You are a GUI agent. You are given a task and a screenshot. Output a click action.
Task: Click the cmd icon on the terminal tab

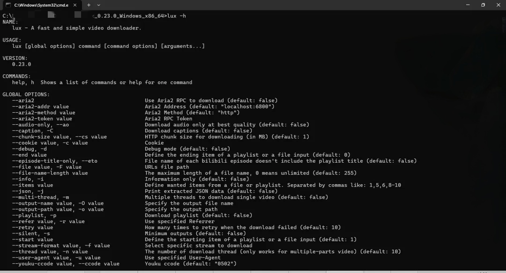8,5
